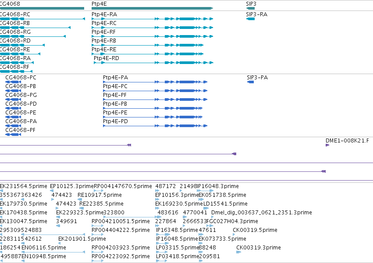
Task: Click the Ptp4E-PE coding sequence label
Action: point(115,113)
